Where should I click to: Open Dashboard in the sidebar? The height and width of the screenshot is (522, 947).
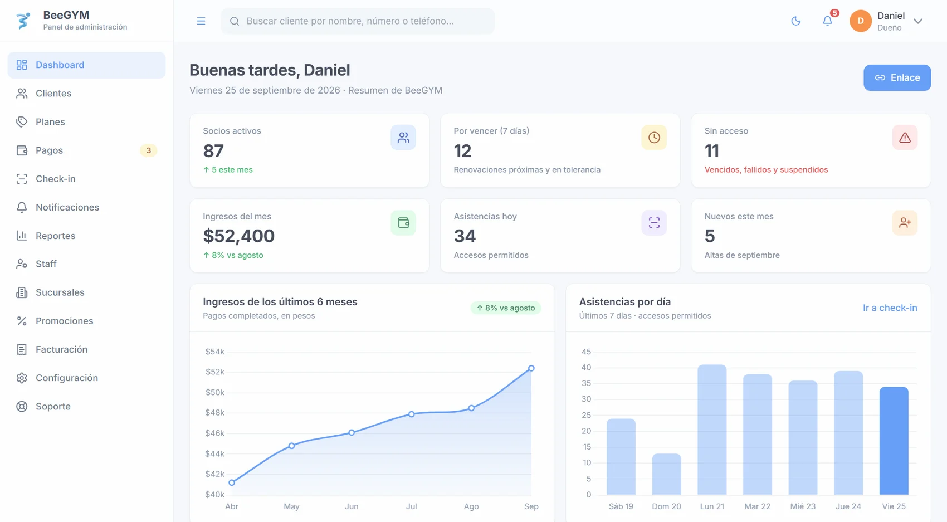click(x=86, y=65)
